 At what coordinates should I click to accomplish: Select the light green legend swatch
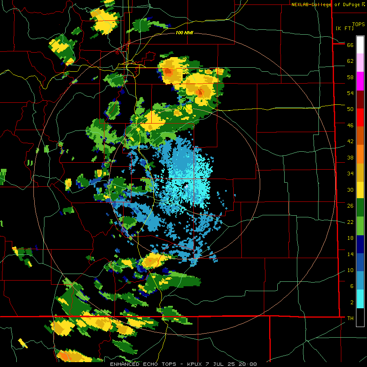360,226
